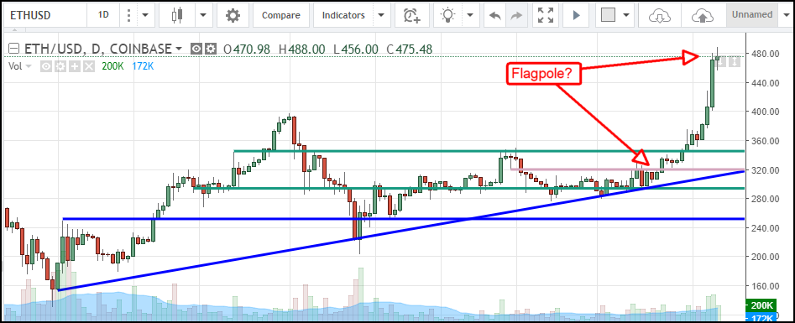Screen dimensions: 795x323
Task: Toggle Vol indicator visibility eye icon
Action: pyautogui.click(x=46, y=66)
